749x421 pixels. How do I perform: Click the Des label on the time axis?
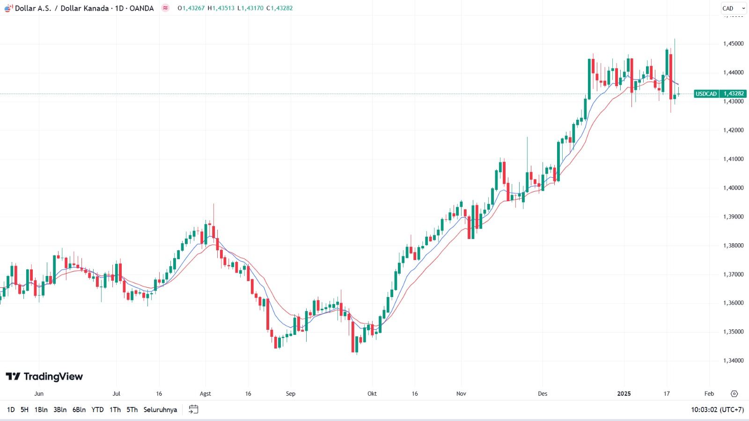(543, 393)
